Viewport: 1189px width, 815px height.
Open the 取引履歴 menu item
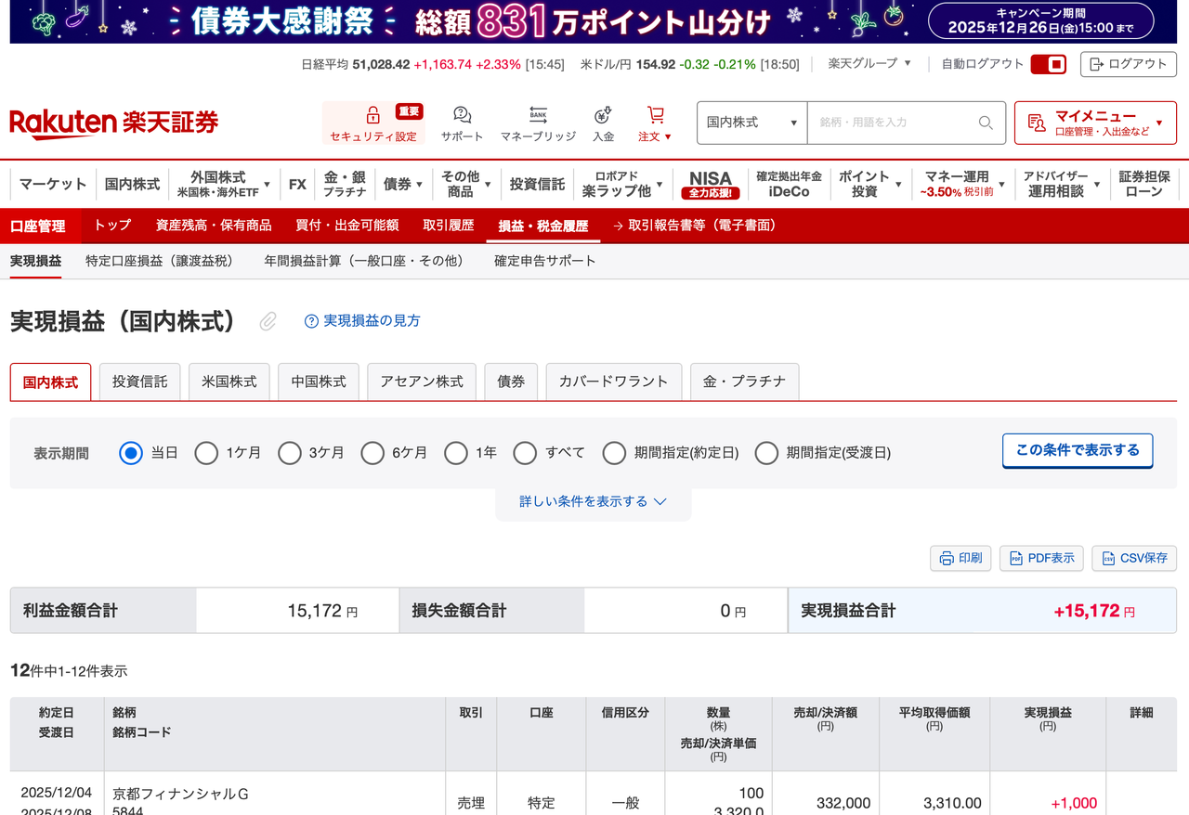tap(450, 226)
